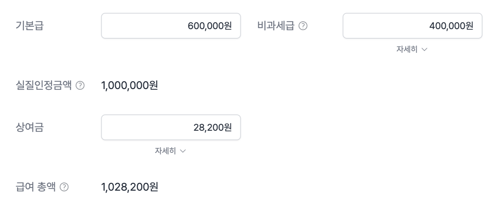The height and width of the screenshot is (212, 494).
Task: Click the 상여금 label text
Action: [30, 128]
